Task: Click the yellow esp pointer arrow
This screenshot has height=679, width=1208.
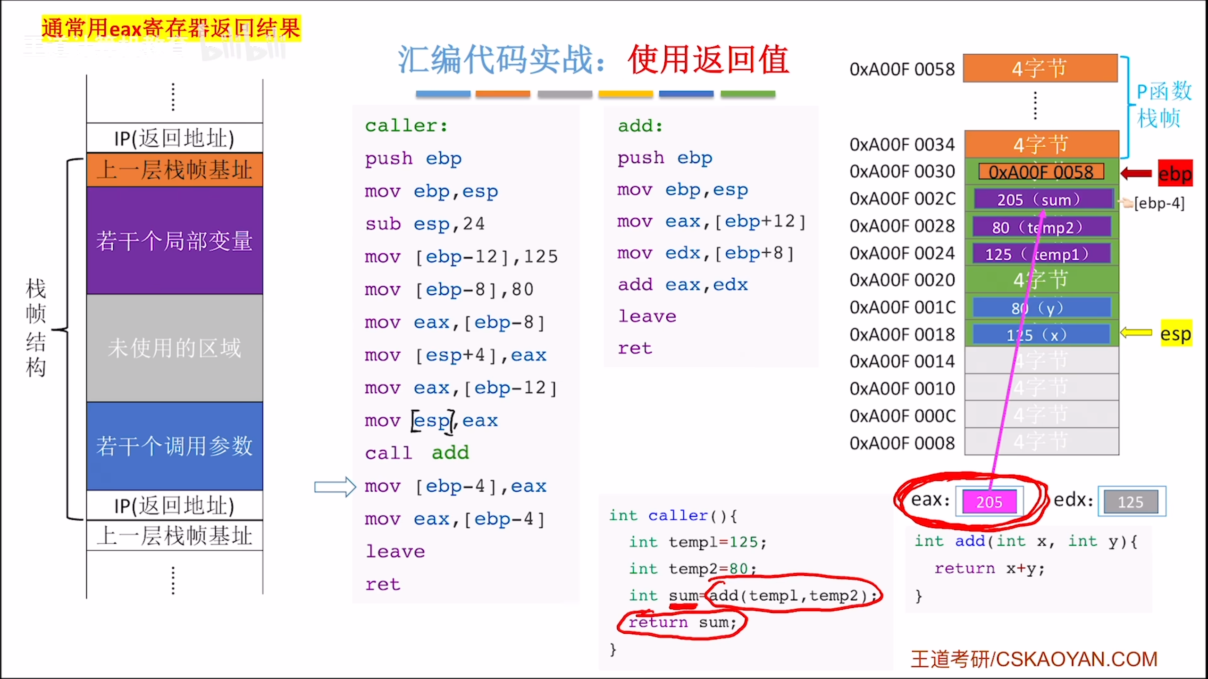Action: [x=1136, y=332]
